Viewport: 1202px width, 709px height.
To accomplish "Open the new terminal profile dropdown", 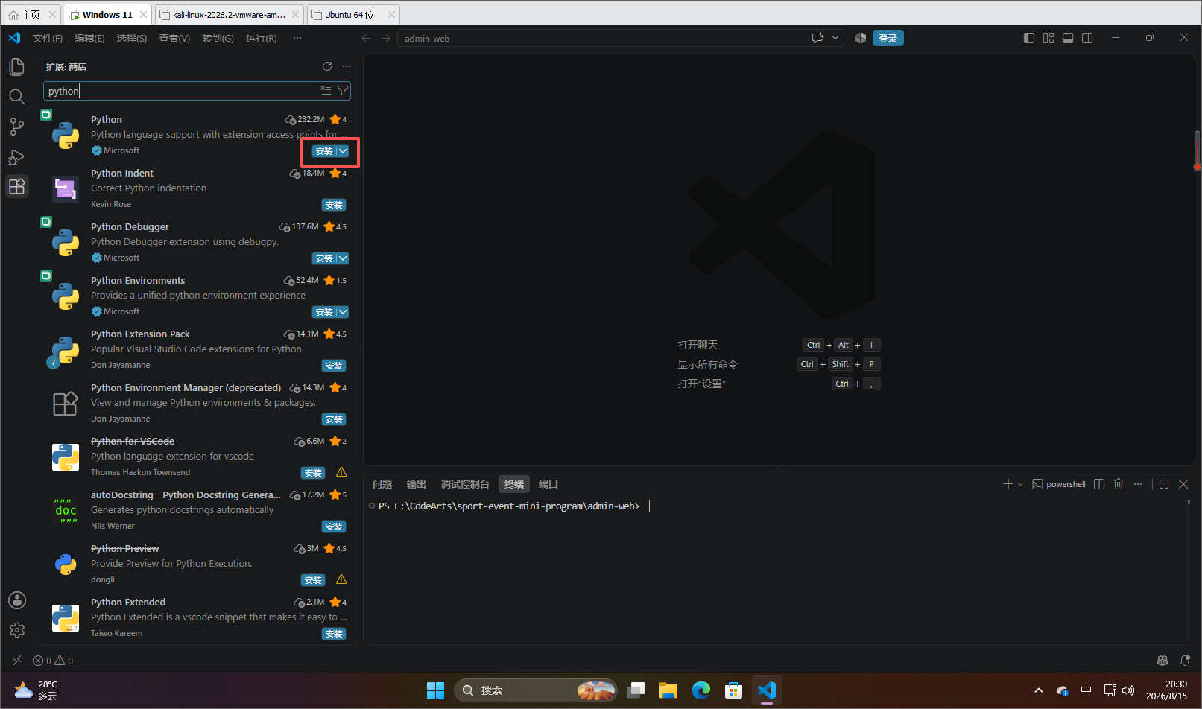I will [1020, 484].
